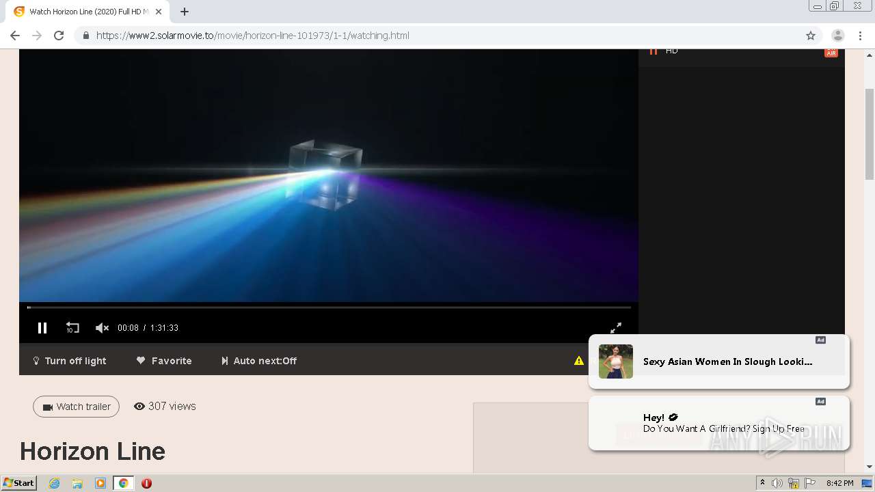The width and height of the screenshot is (875, 492).
Task: Go forward in browser history
Action: [37, 36]
